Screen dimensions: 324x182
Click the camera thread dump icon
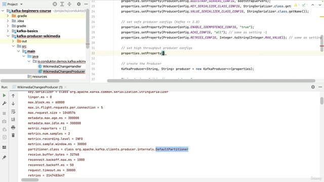[4, 121]
